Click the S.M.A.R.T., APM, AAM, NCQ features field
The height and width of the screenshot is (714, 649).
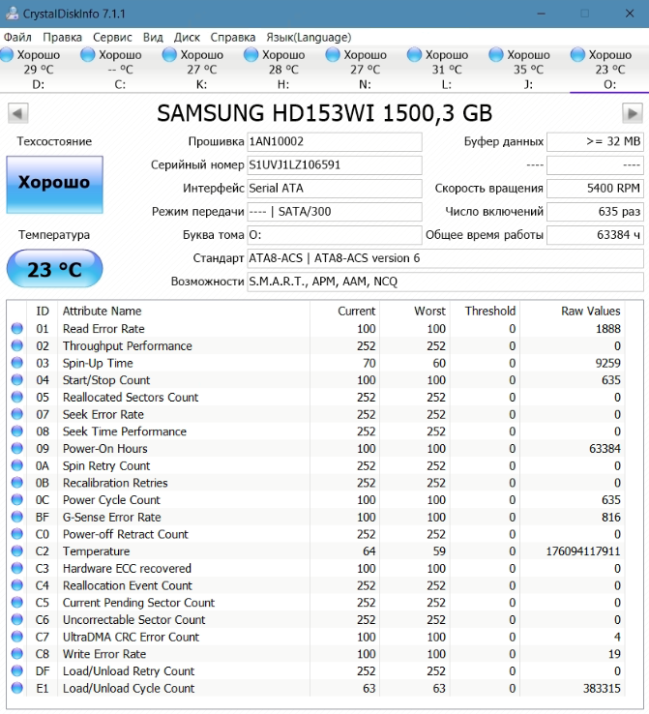445,282
